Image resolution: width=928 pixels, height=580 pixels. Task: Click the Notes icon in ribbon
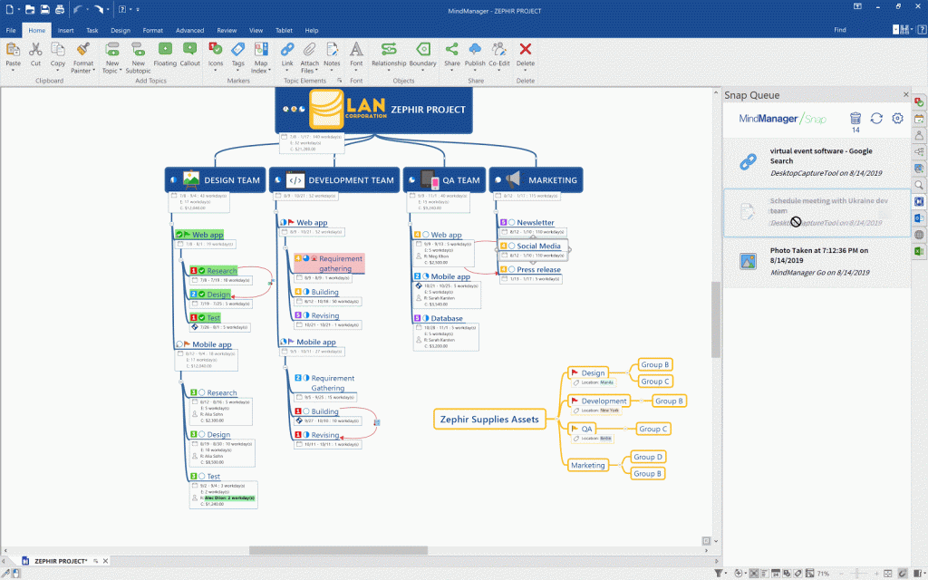[x=332, y=49]
